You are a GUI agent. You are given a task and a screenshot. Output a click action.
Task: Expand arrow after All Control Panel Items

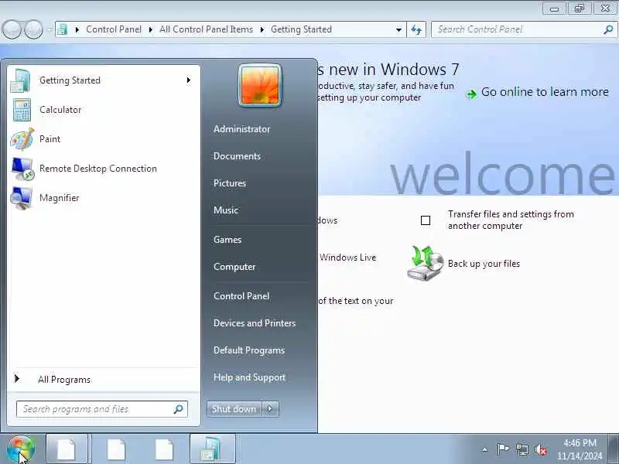[x=262, y=29]
